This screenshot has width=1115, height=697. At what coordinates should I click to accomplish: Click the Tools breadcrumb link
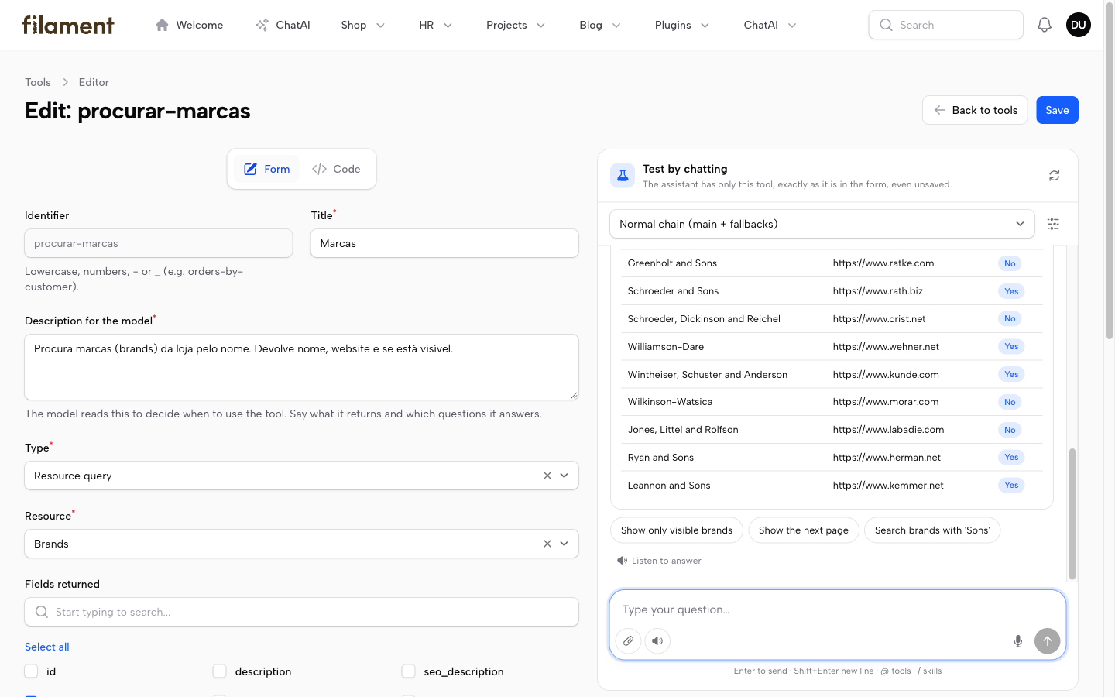click(38, 82)
